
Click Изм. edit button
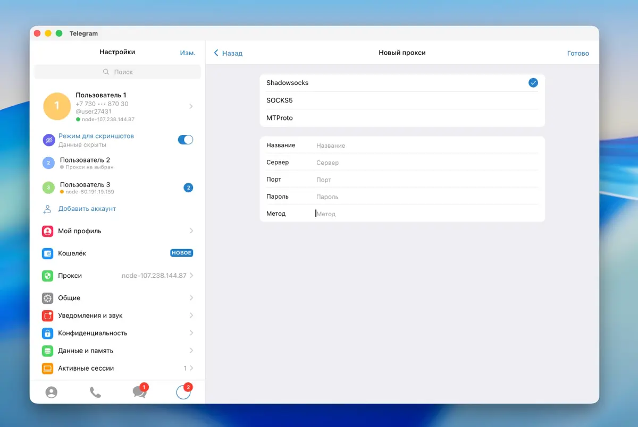pyautogui.click(x=187, y=53)
